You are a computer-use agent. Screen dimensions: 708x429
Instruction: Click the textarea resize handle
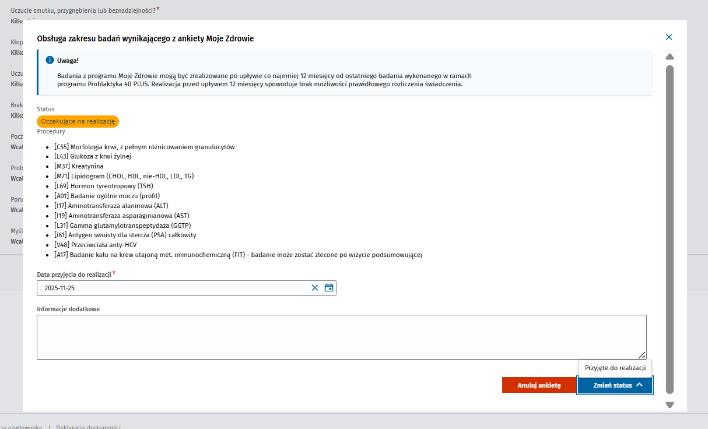[x=642, y=355]
